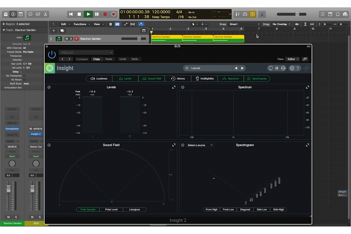Open the Mixer from the control bar

pyautogui.click(x=38, y=14)
